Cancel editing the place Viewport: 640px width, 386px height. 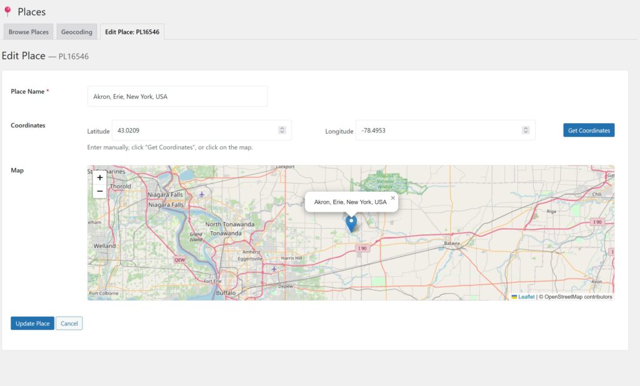[69, 324]
